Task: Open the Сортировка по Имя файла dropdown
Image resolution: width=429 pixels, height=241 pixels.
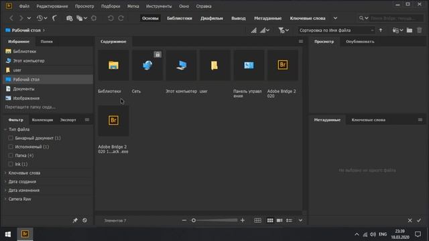Action: (x=336, y=30)
